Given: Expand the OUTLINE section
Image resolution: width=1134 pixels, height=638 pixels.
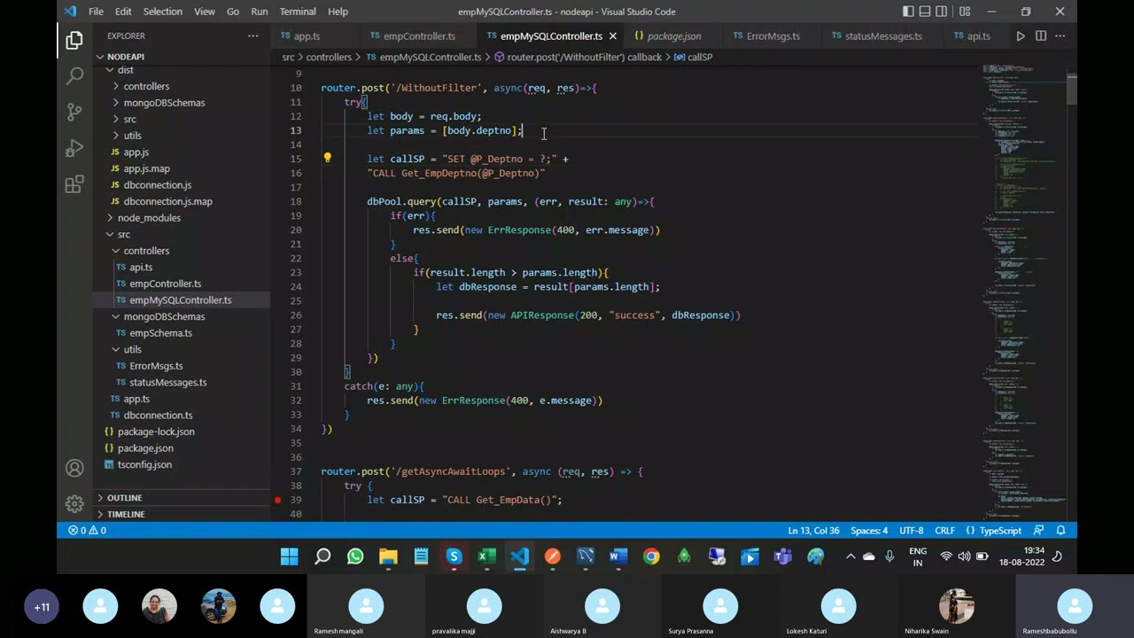Looking at the screenshot, I should point(124,498).
